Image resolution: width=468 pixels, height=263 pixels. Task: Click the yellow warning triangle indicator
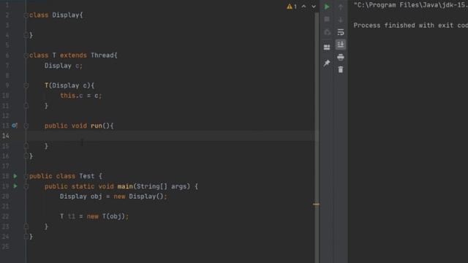[x=290, y=7]
